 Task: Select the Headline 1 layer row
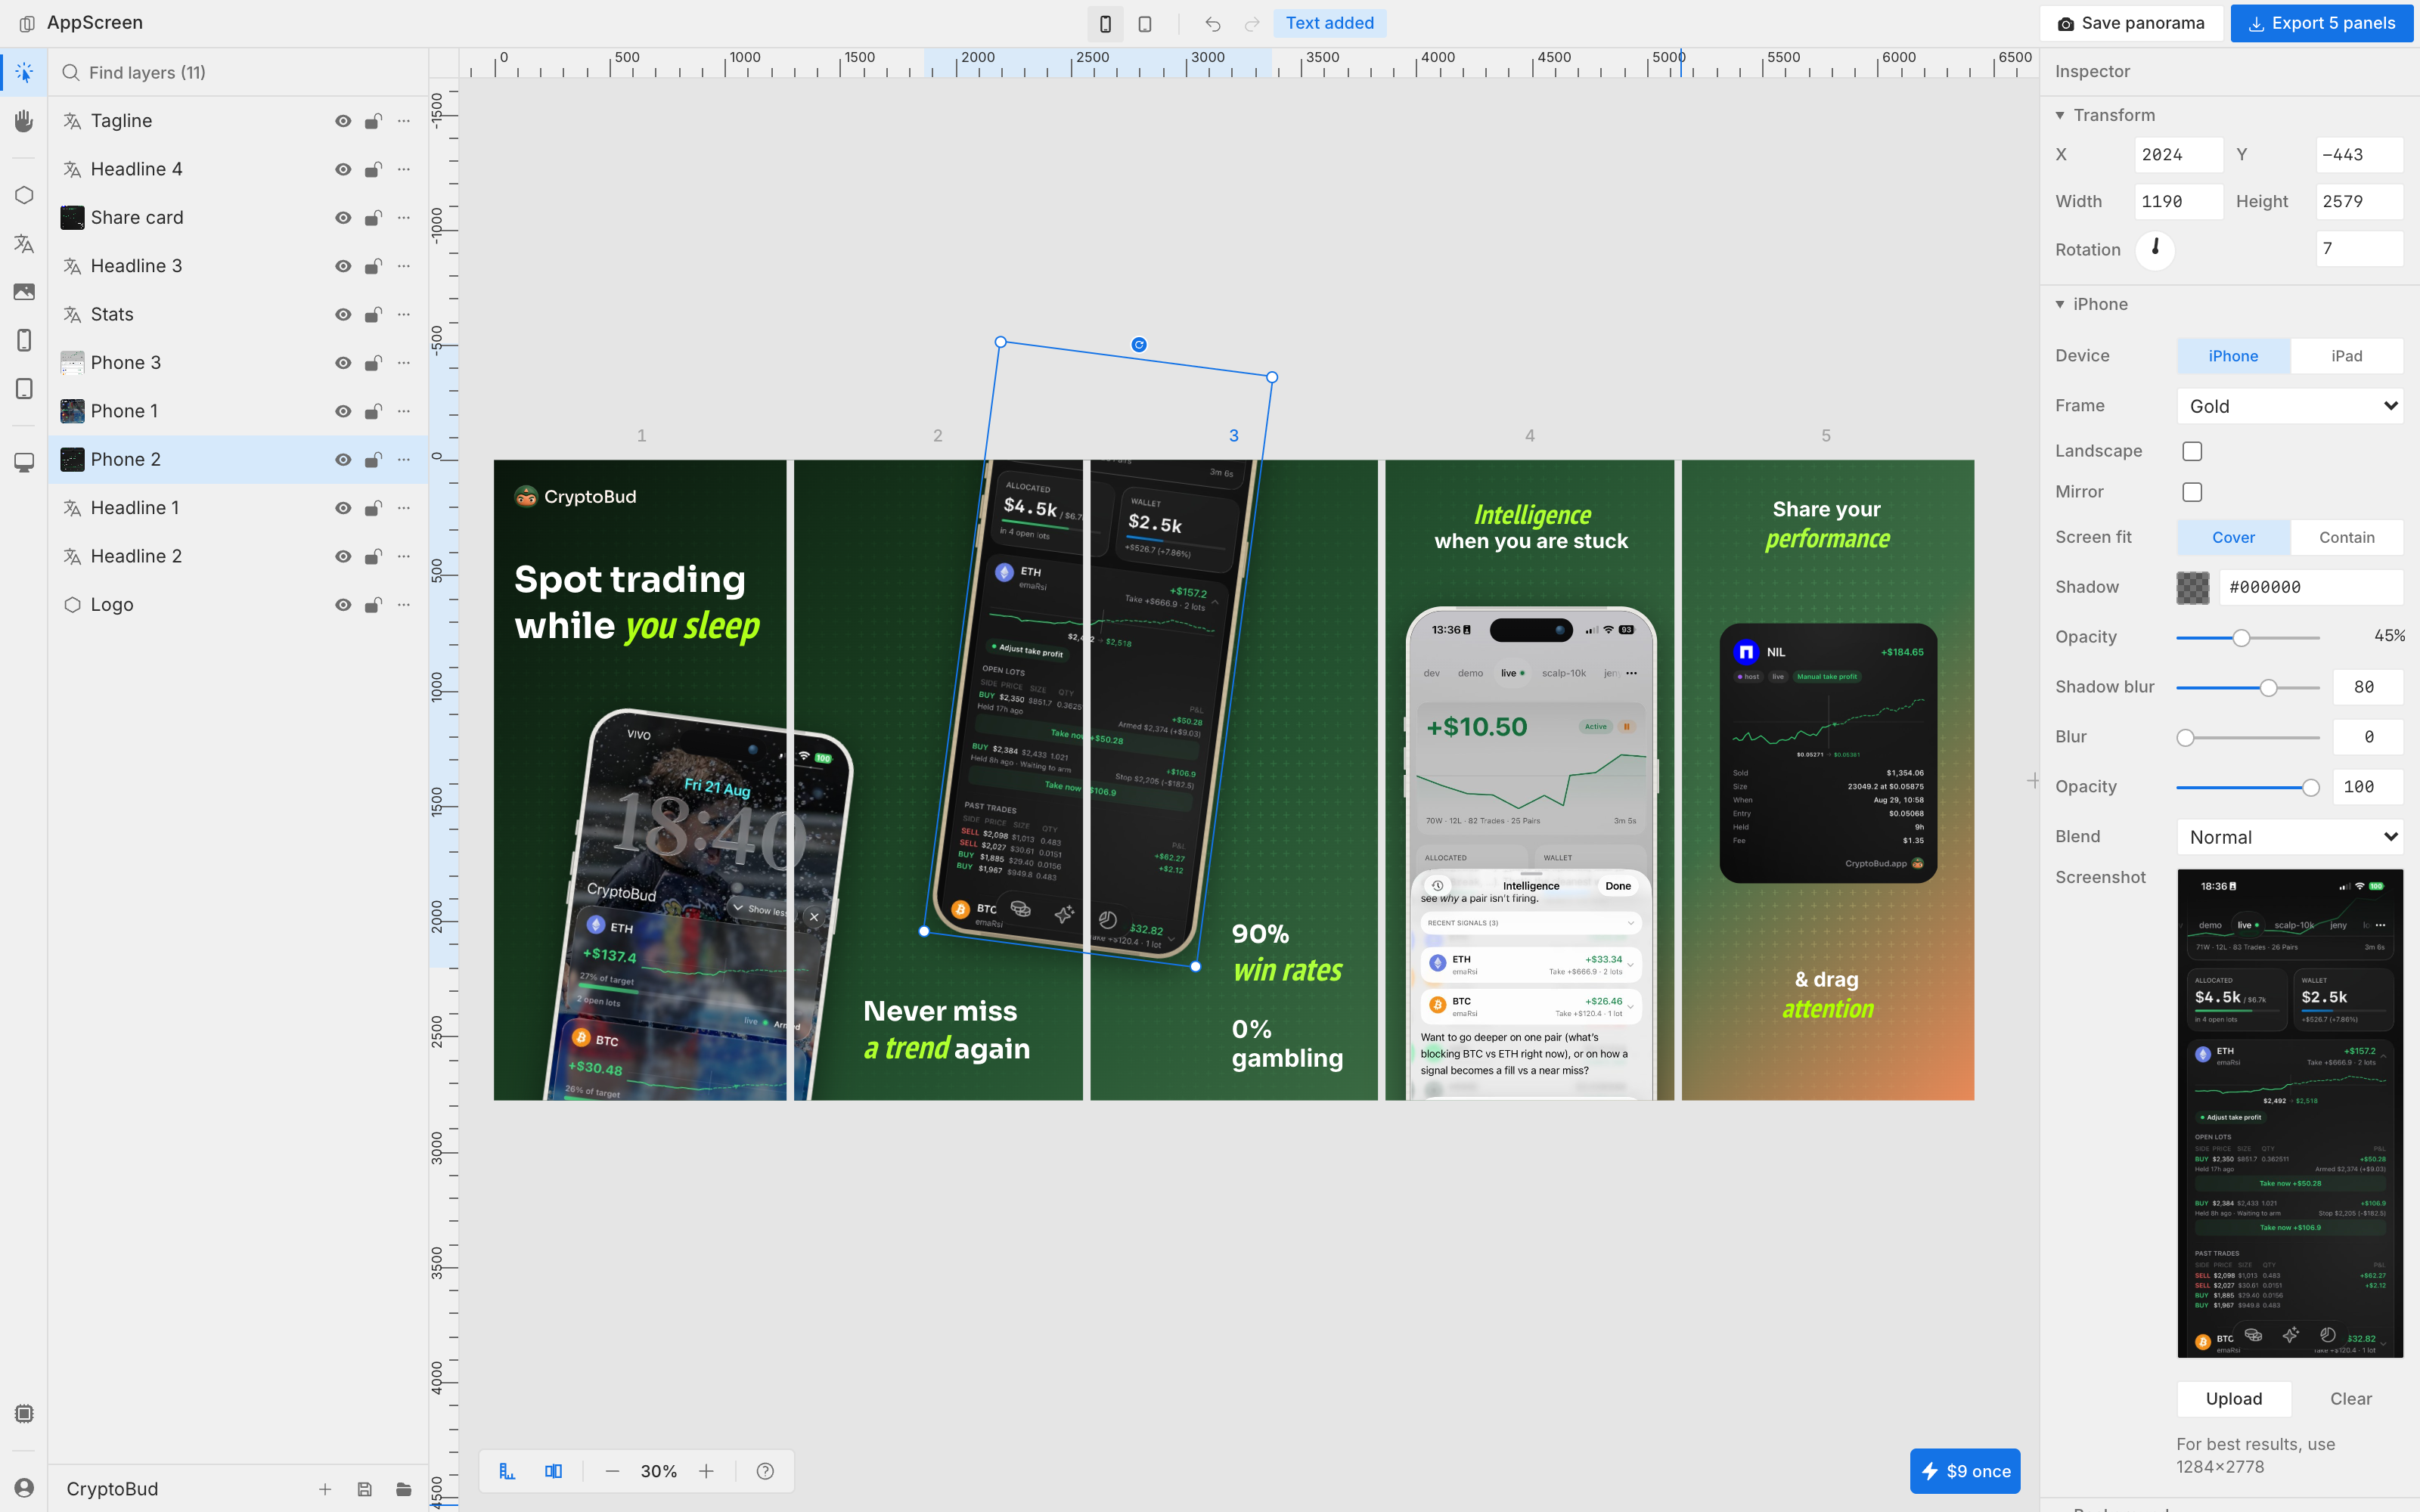[238, 508]
